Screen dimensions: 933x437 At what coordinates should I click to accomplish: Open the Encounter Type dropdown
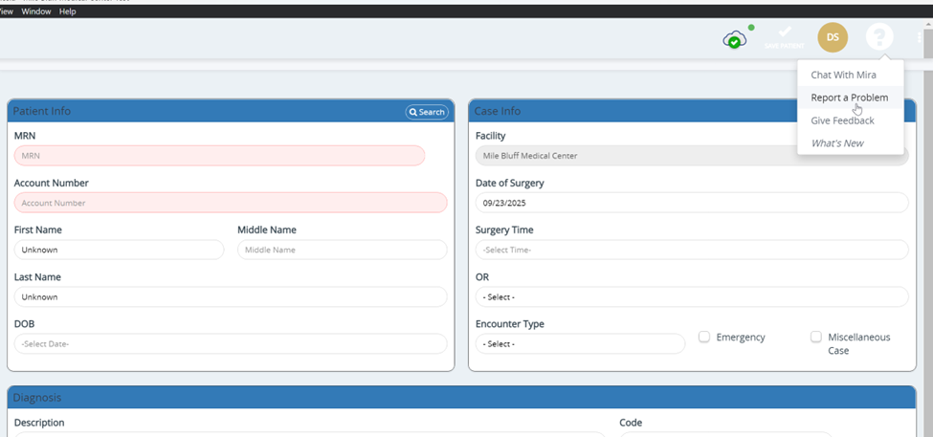point(580,343)
